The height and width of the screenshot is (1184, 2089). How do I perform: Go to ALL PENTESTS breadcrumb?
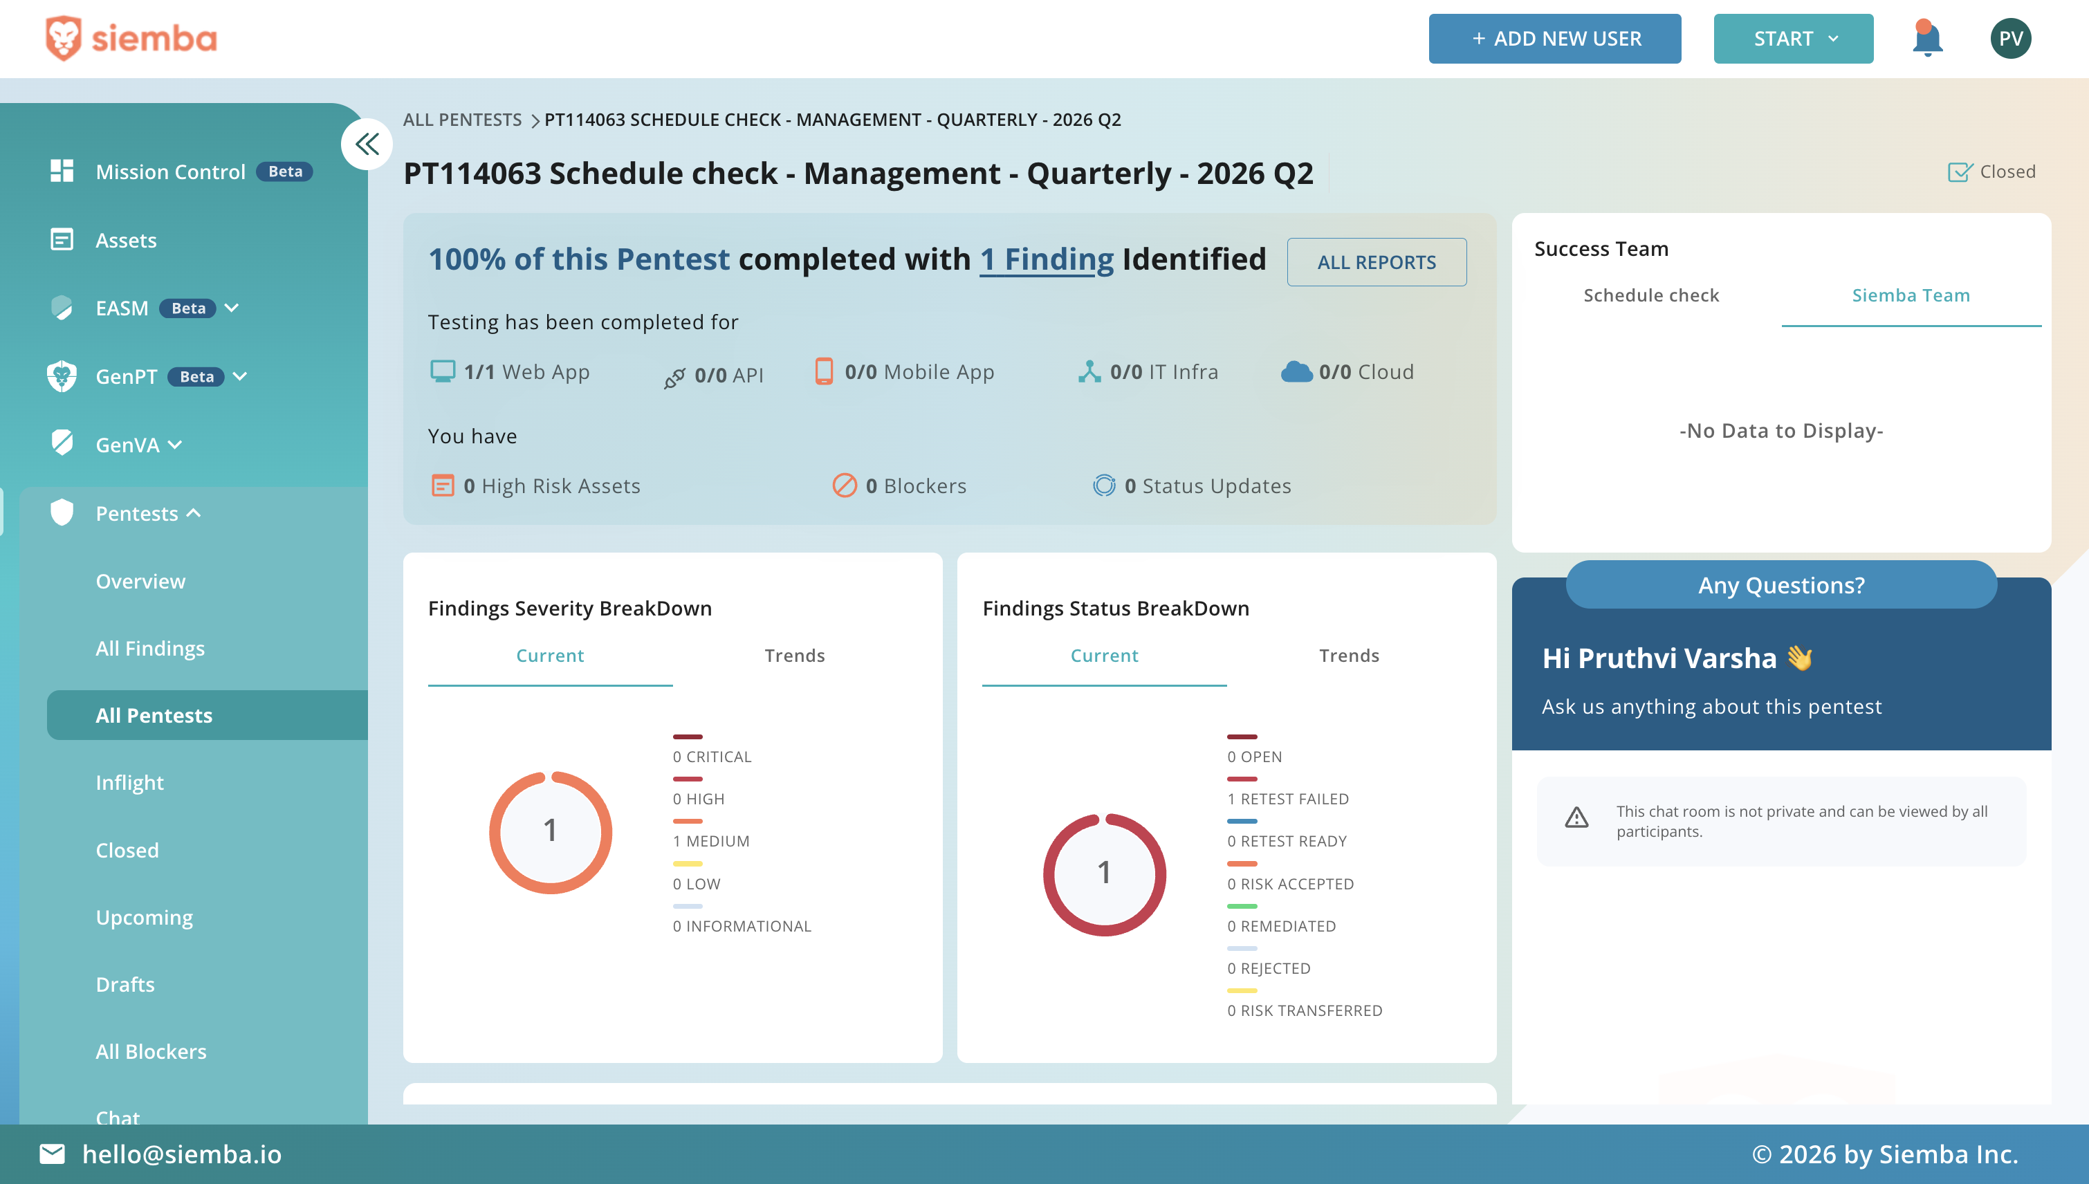pyautogui.click(x=462, y=120)
